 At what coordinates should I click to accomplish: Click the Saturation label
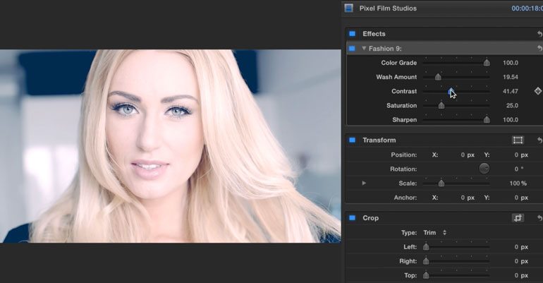tap(401, 105)
